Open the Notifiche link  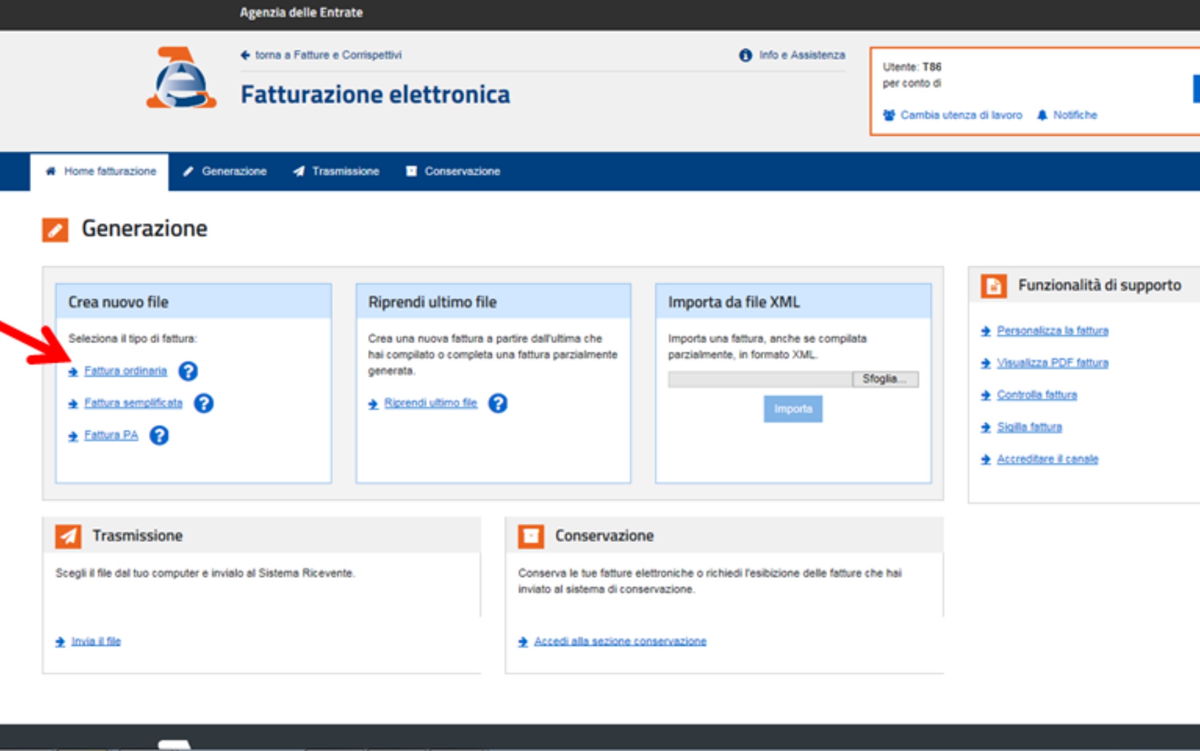[x=1075, y=115]
